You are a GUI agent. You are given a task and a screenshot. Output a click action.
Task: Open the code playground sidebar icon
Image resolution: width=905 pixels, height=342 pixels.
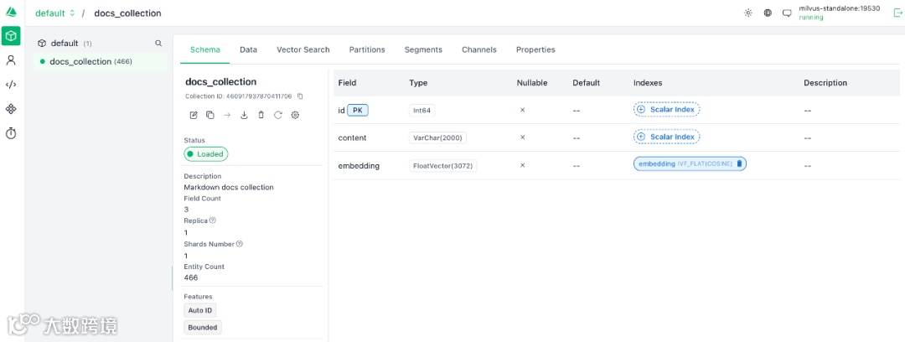click(11, 85)
